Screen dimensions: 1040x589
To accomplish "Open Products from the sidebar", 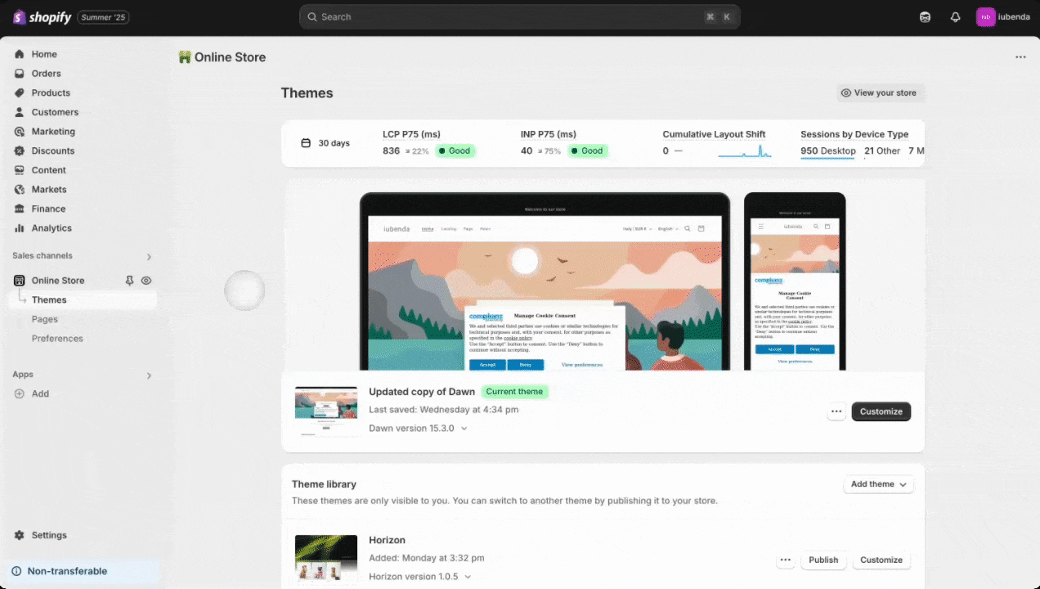I will [51, 93].
